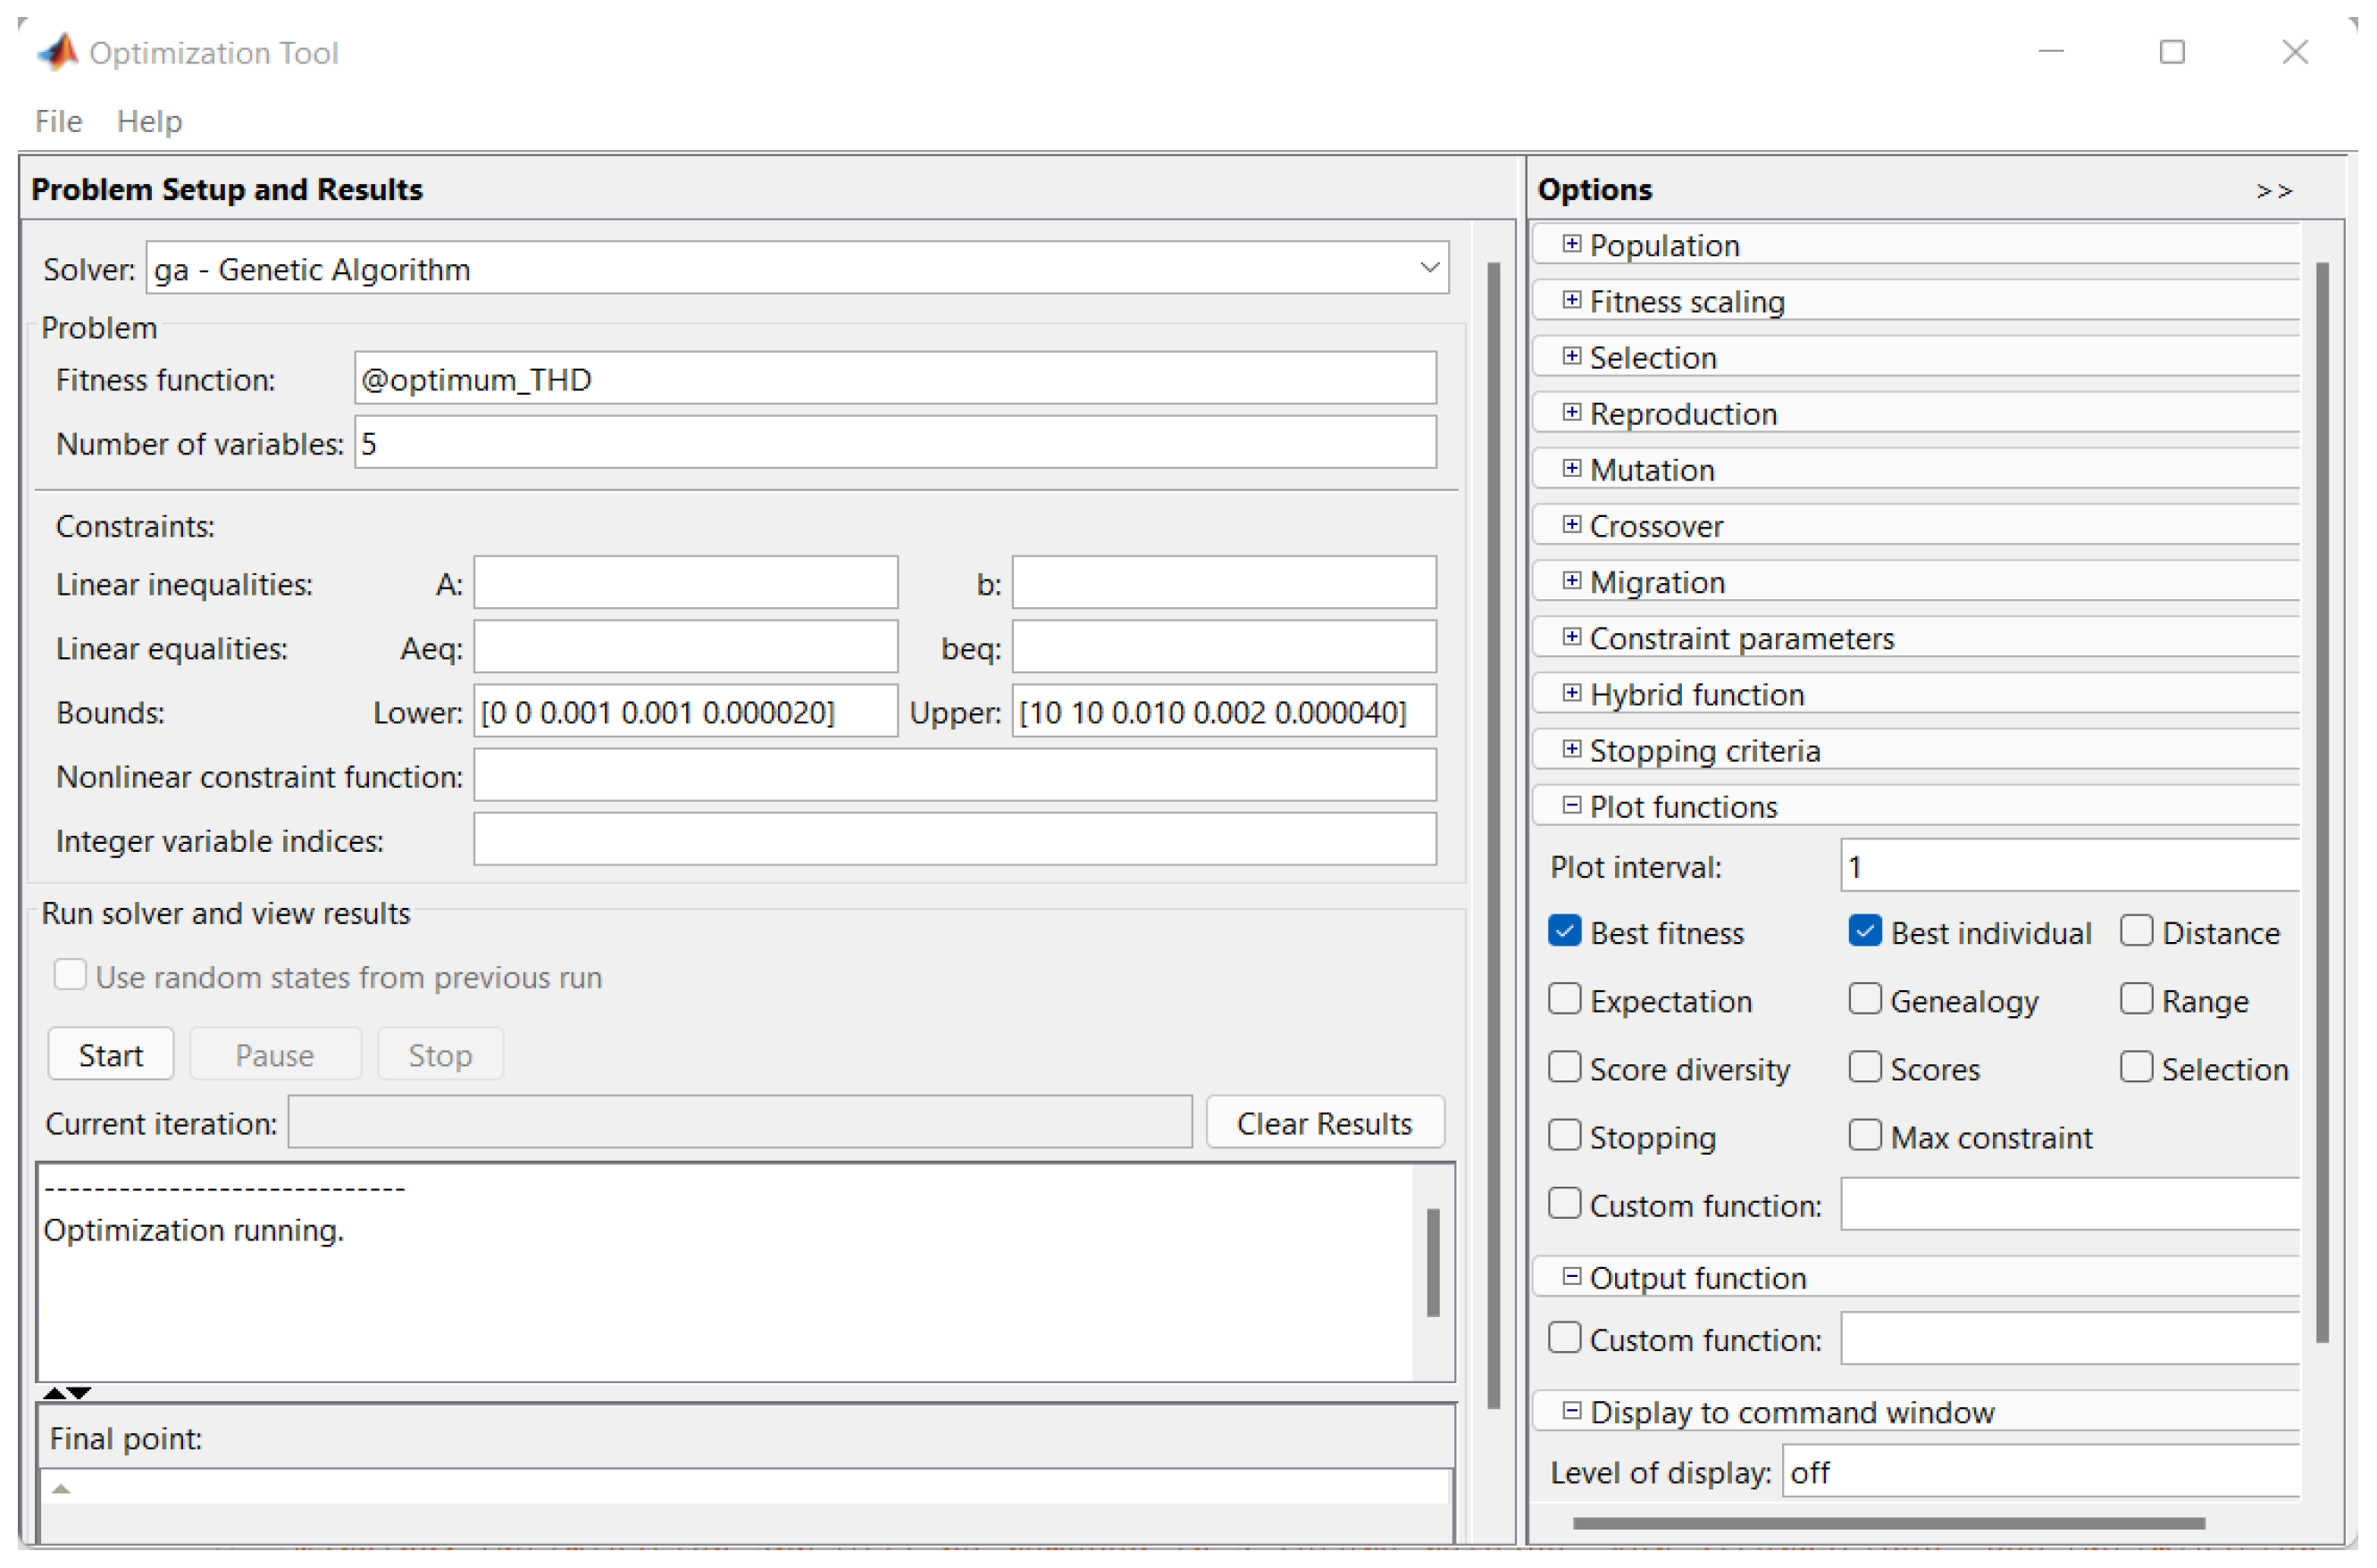The width and height of the screenshot is (2377, 1568).
Task: Expand the Stopping criteria section
Action: [1571, 750]
